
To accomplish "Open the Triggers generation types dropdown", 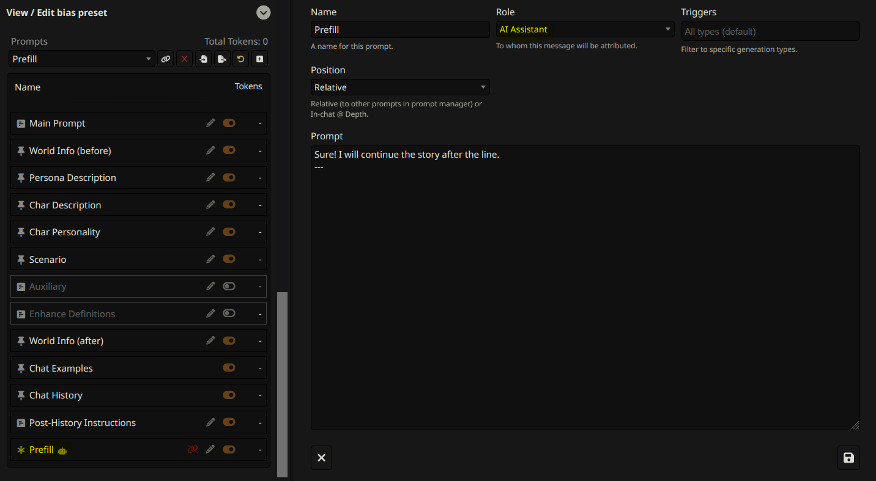I will pyautogui.click(x=770, y=31).
